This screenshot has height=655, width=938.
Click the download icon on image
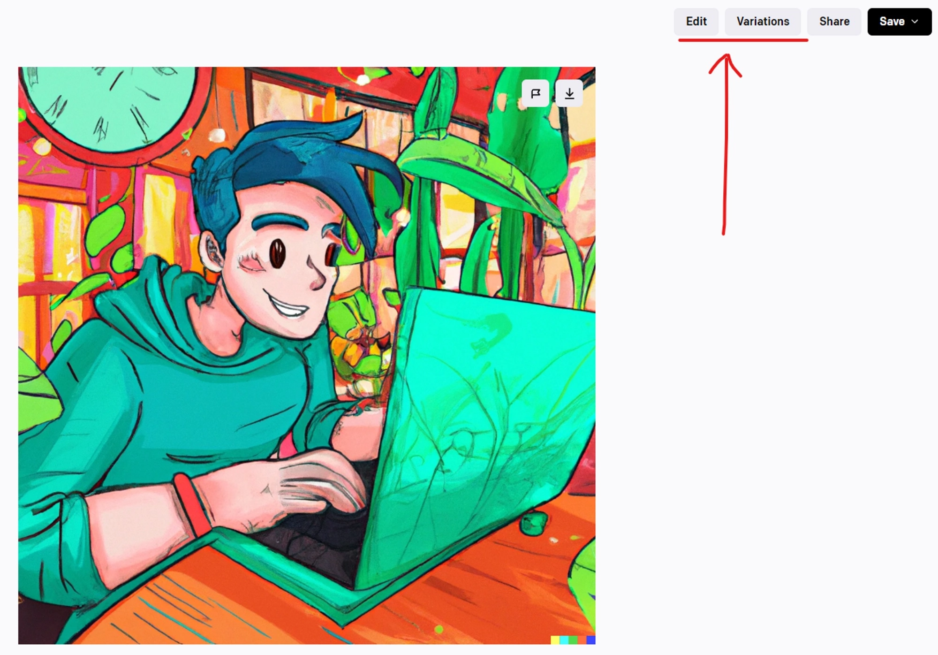569,93
